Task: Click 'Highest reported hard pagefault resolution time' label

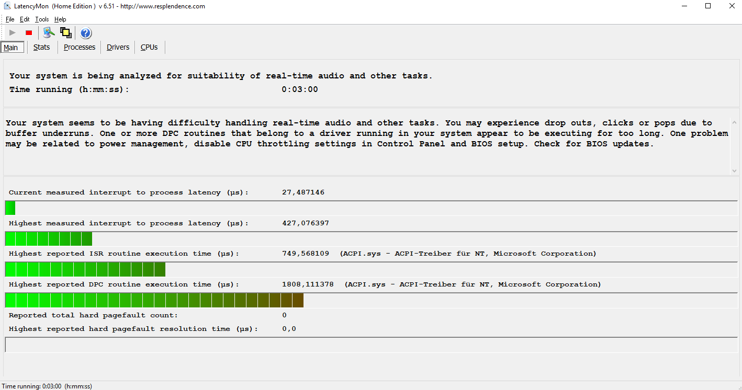Action: (x=133, y=329)
